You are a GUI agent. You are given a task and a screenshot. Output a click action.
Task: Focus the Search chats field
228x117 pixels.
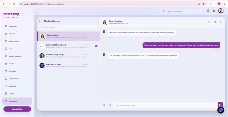(x=68, y=27)
